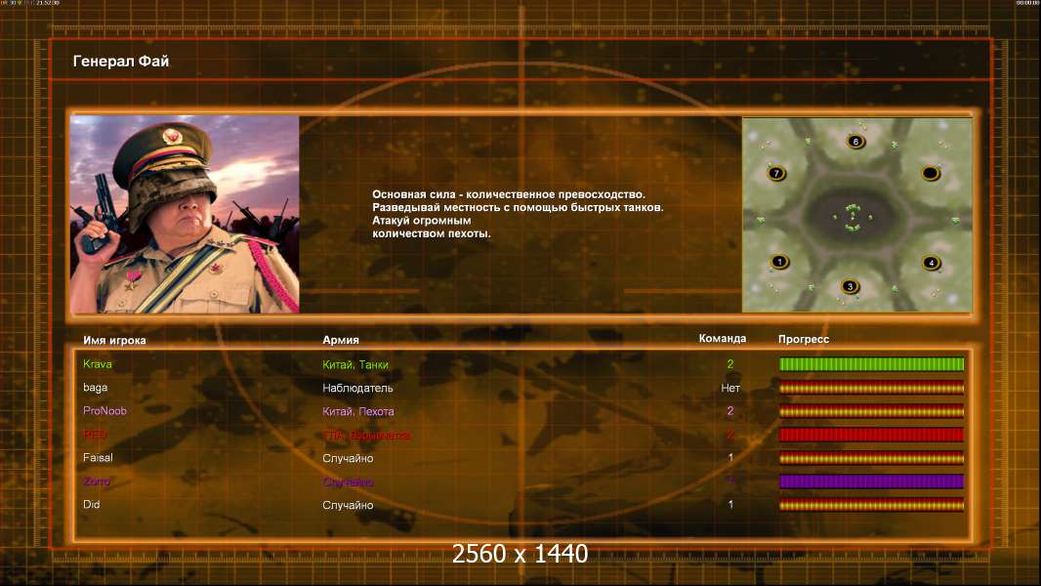Click the general's strategy description text
The image size is (1041, 586).
[518, 214]
